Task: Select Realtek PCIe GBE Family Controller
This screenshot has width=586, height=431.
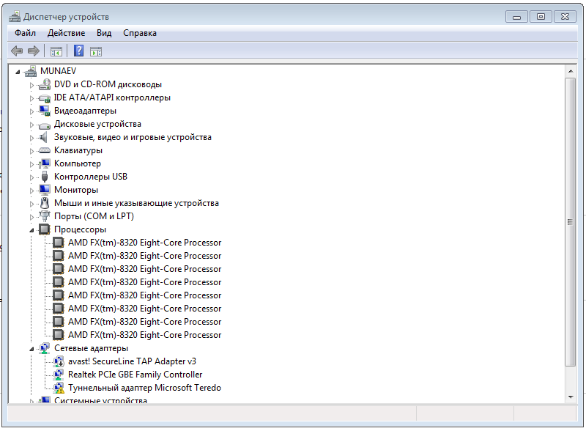Action: click(x=135, y=375)
